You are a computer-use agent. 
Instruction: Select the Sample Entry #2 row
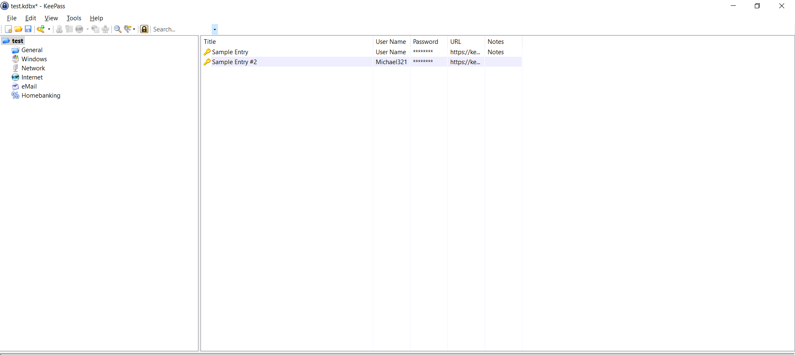[361, 62]
